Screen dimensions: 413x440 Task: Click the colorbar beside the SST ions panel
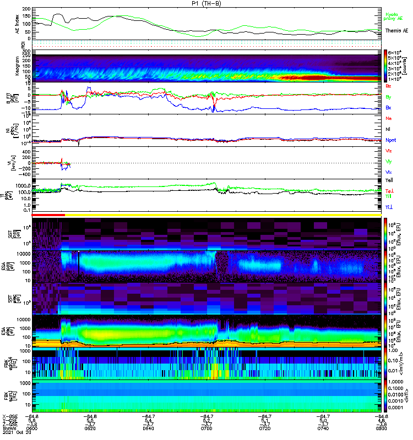385,234
